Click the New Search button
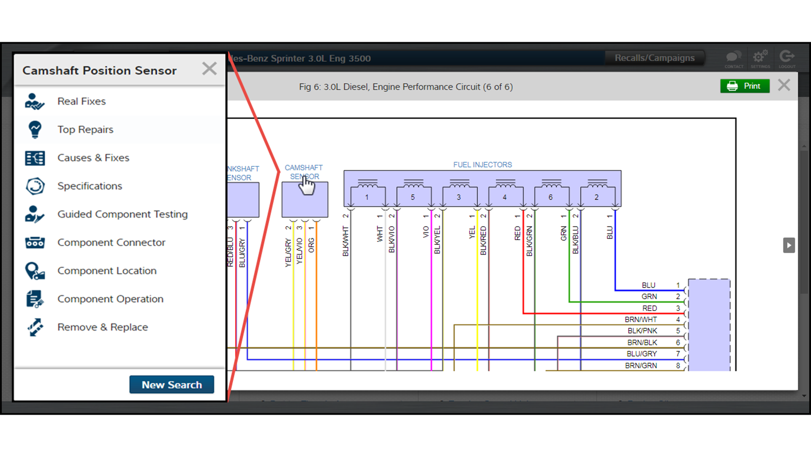This screenshot has width=811, height=456. click(x=171, y=385)
